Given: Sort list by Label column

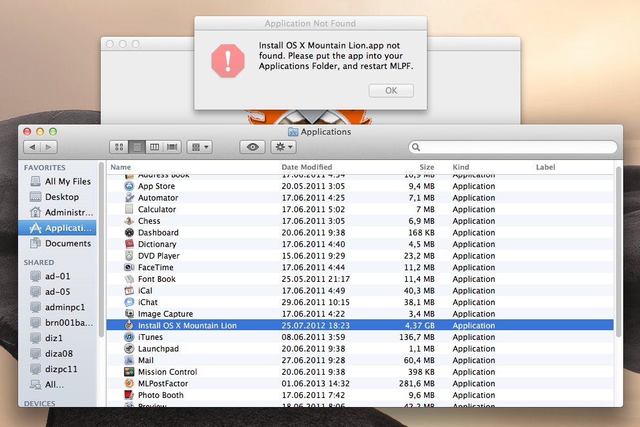Looking at the screenshot, I should click(545, 167).
